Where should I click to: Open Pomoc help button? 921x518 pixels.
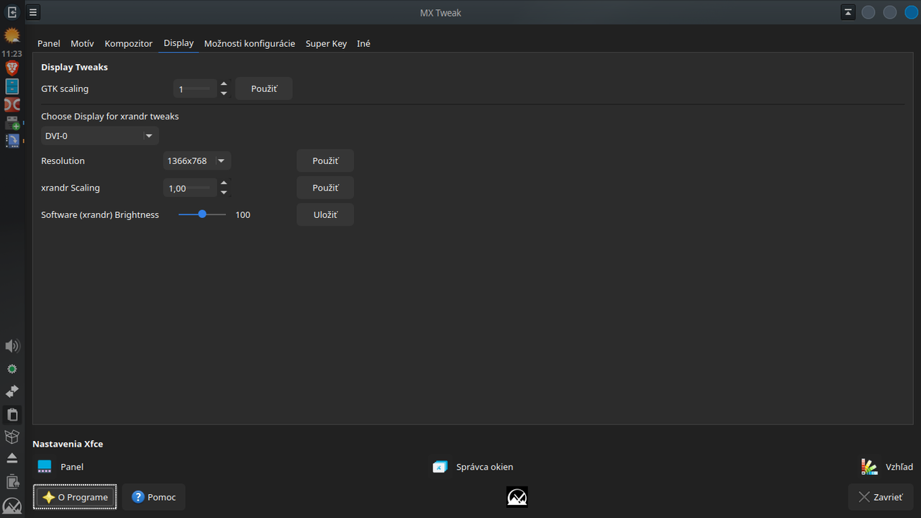tap(154, 497)
